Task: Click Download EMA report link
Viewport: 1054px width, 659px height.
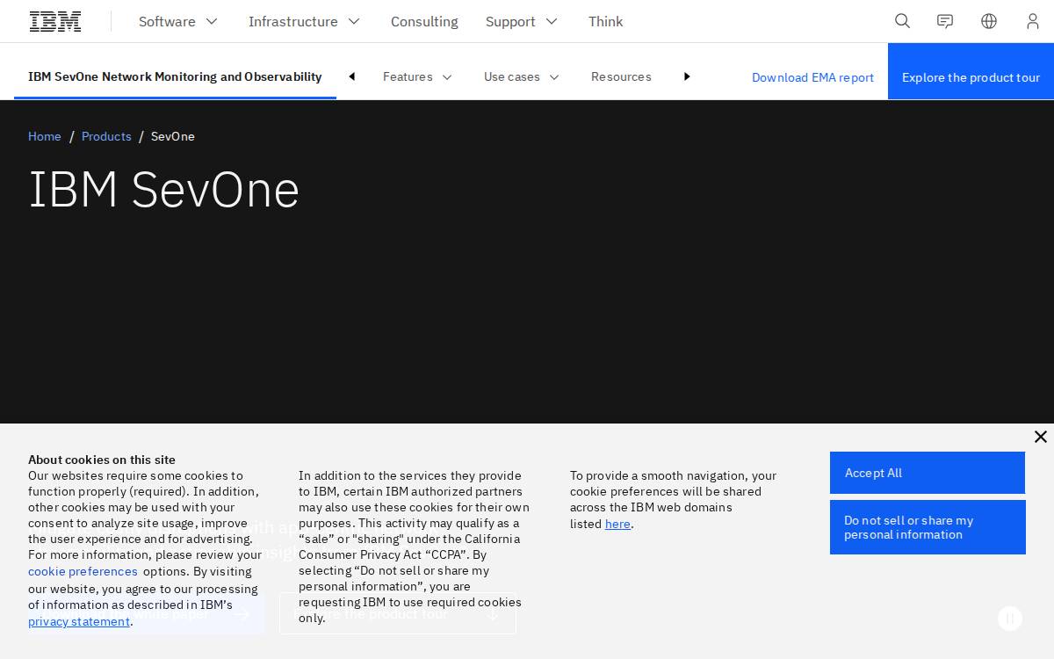Action: pyautogui.click(x=812, y=77)
